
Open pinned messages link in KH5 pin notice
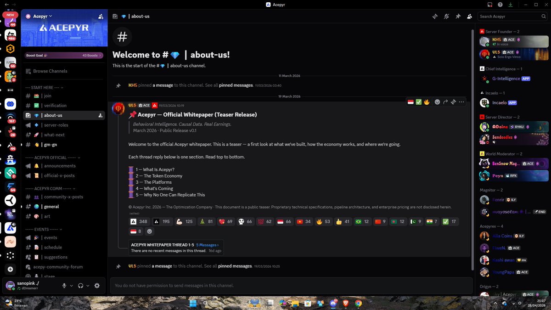[236, 85]
